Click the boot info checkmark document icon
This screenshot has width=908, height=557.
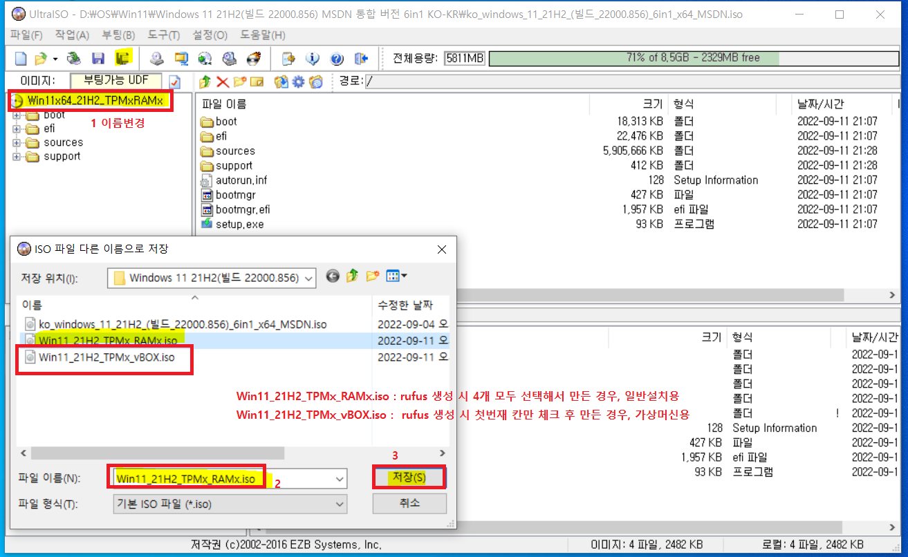click(x=175, y=82)
